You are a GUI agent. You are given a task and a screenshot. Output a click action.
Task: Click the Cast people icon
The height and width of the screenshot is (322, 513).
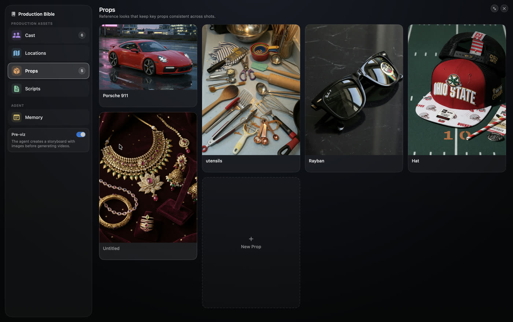tap(16, 35)
